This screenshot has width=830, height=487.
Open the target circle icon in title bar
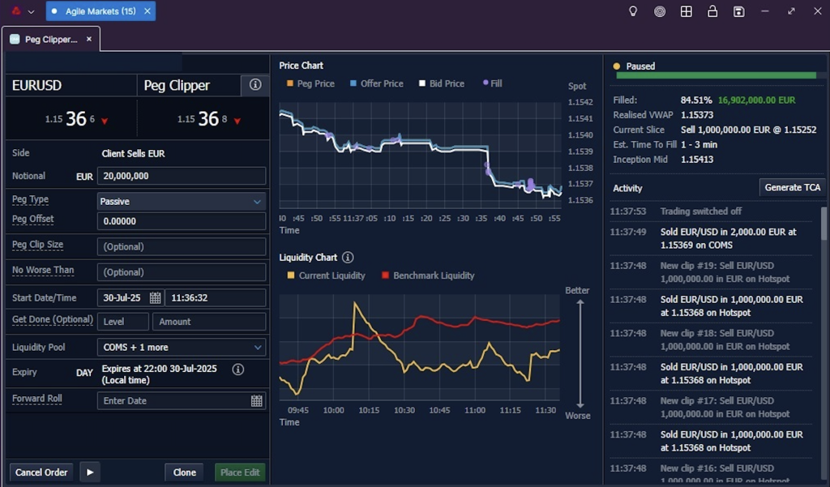pos(660,11)
